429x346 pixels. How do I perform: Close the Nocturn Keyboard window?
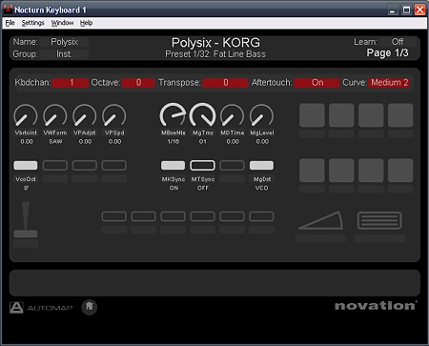pyautogui.click(x=419, y=10)
